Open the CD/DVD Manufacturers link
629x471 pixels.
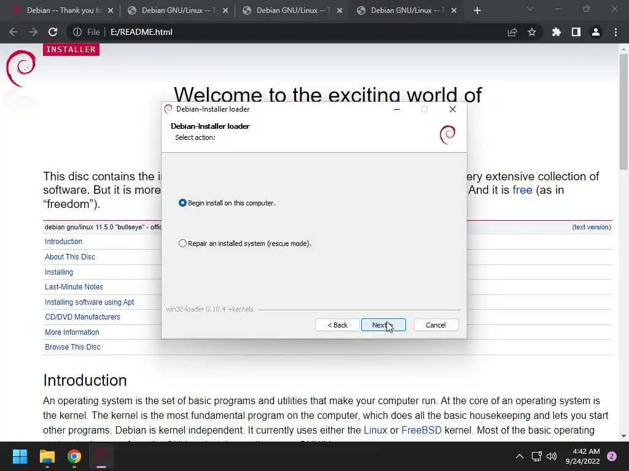pos(82,317)
